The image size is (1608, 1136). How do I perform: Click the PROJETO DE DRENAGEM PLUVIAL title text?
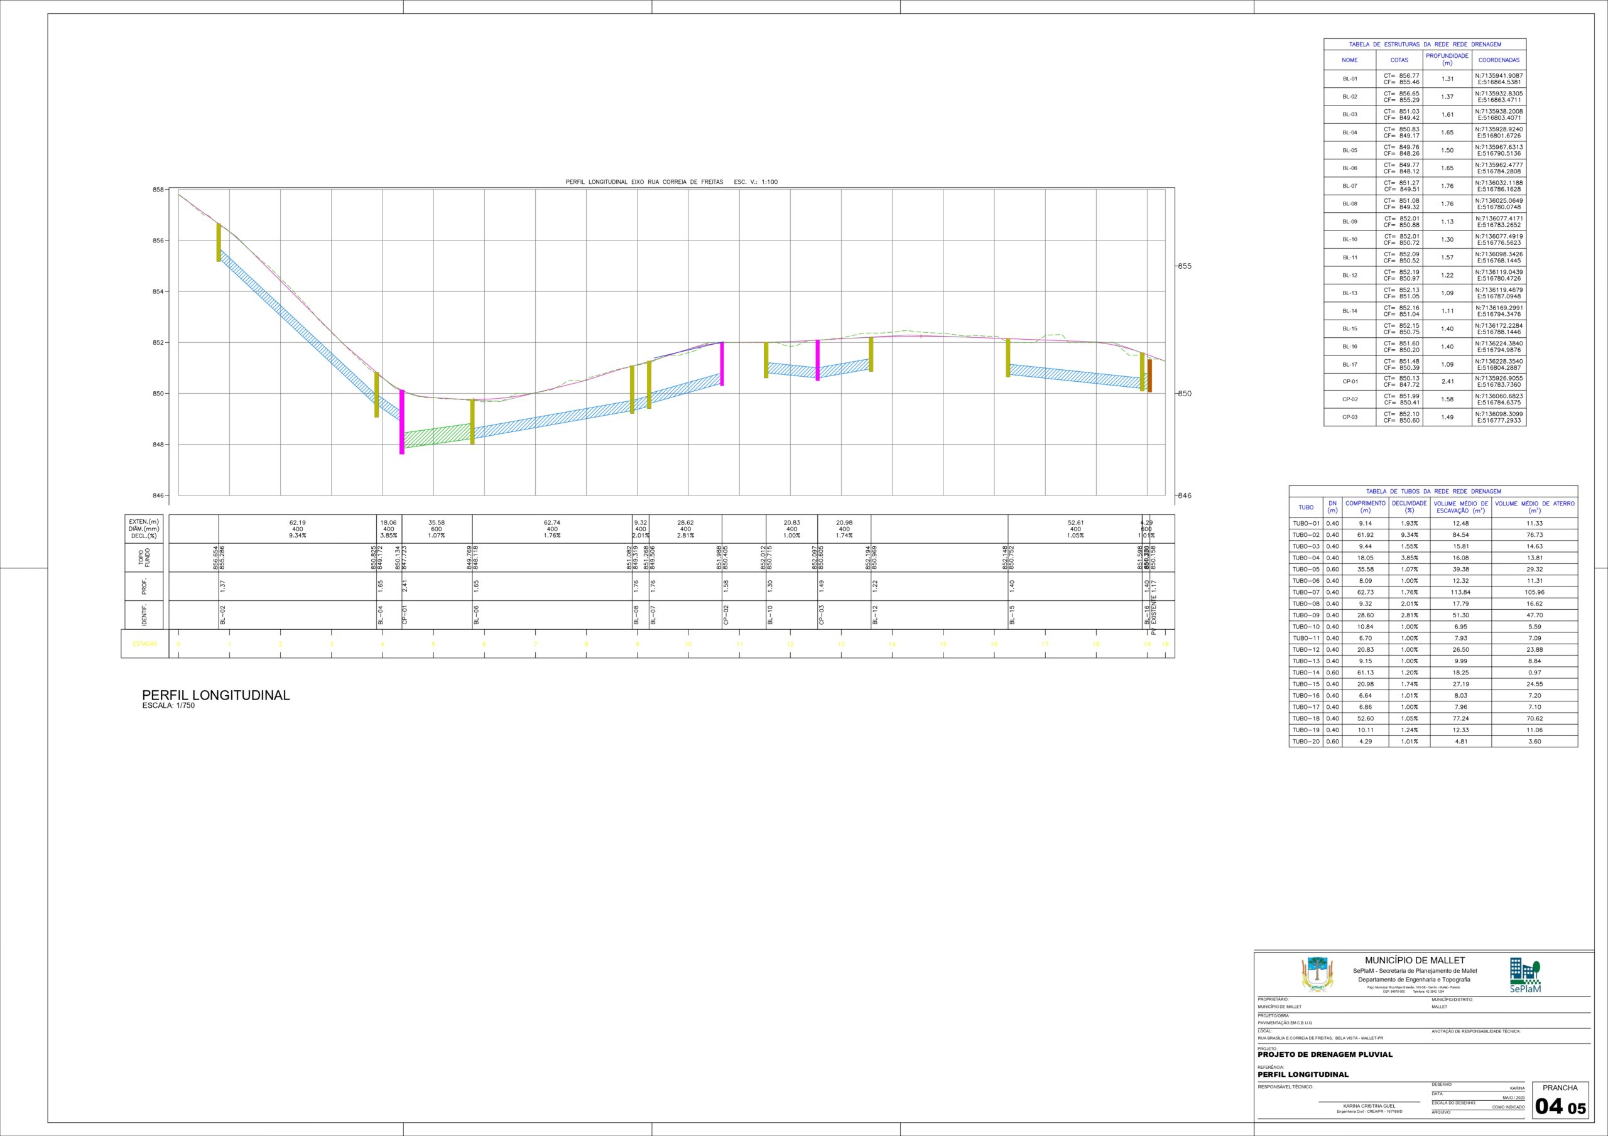(1325, 1054)
